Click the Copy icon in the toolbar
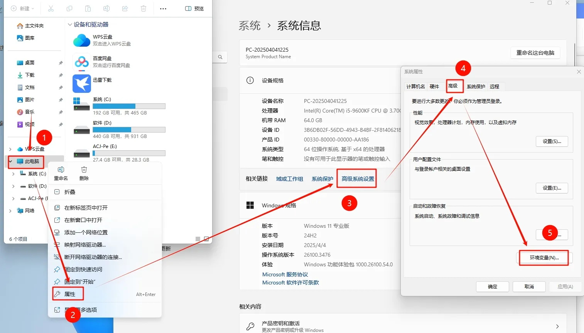 coord(69,8)
